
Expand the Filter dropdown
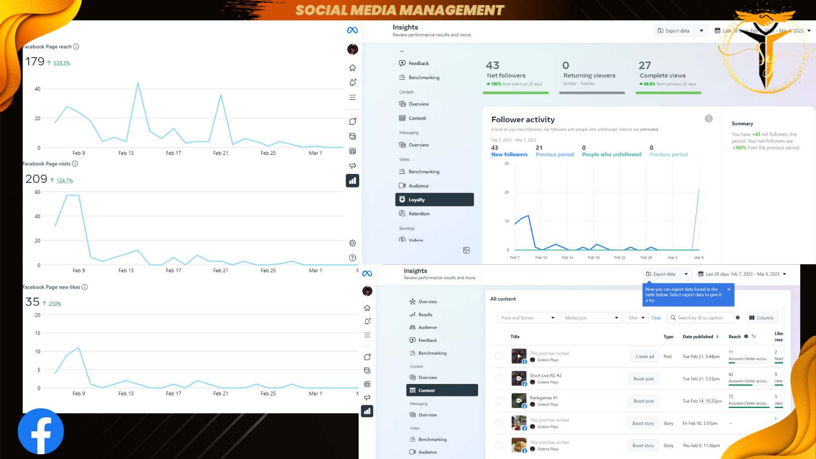point(637,318)
